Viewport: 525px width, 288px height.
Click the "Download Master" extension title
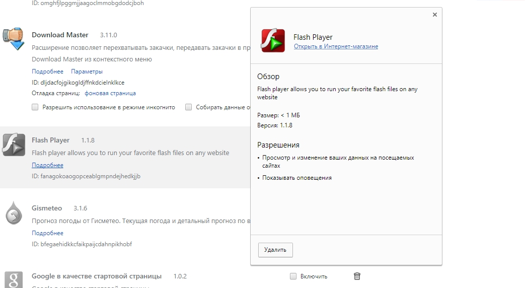tap(60, 35)
